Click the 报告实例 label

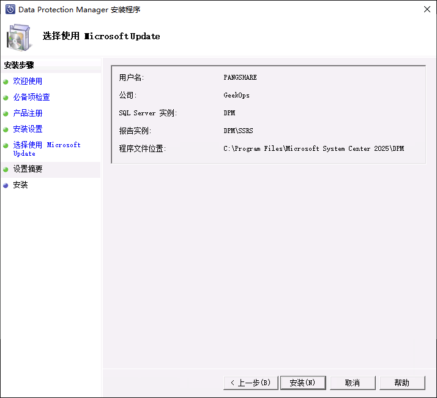click(x=135, y=131)
